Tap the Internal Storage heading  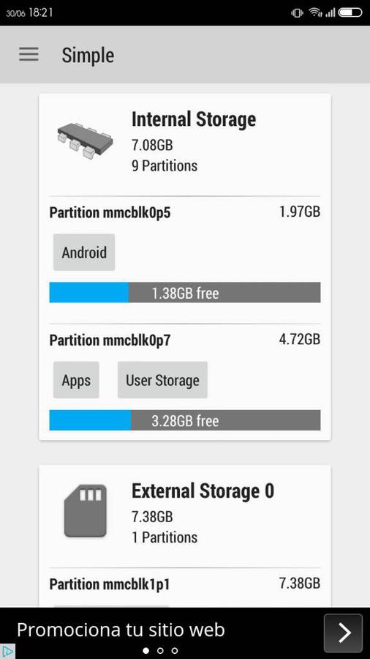(194, 119)
